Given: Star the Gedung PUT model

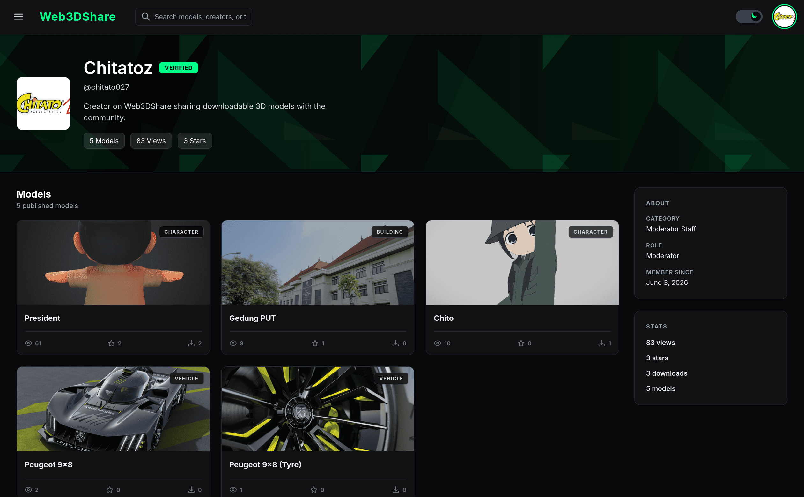Looking at the screenshot, I should (315, 343).
